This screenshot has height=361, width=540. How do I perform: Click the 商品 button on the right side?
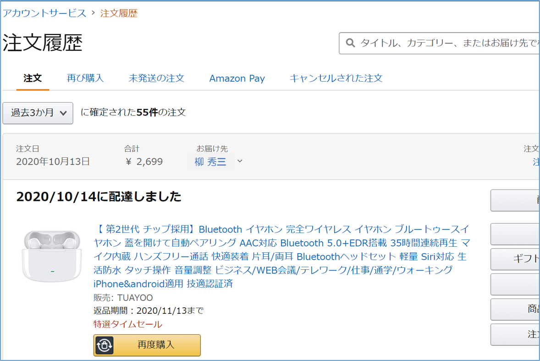point(515,309)
